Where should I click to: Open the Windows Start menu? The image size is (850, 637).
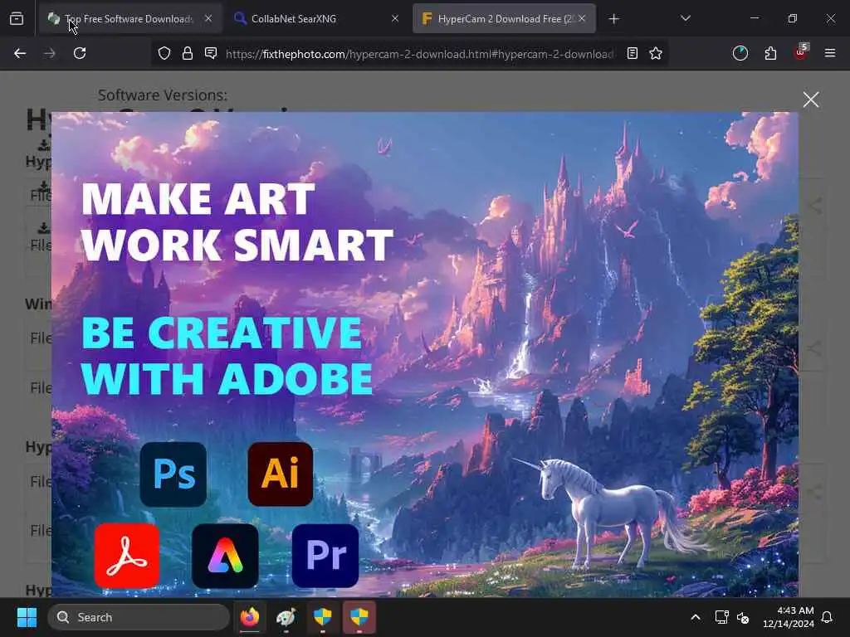pos(27,617)
